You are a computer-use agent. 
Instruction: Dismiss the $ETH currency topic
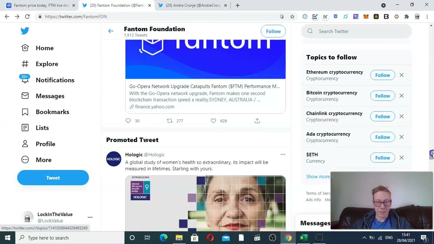(x=401, y=158)
